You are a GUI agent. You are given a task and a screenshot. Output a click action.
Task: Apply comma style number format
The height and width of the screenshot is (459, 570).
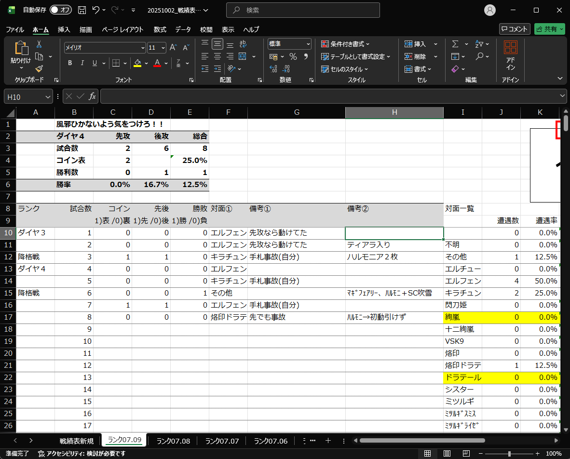pos(306,56)
